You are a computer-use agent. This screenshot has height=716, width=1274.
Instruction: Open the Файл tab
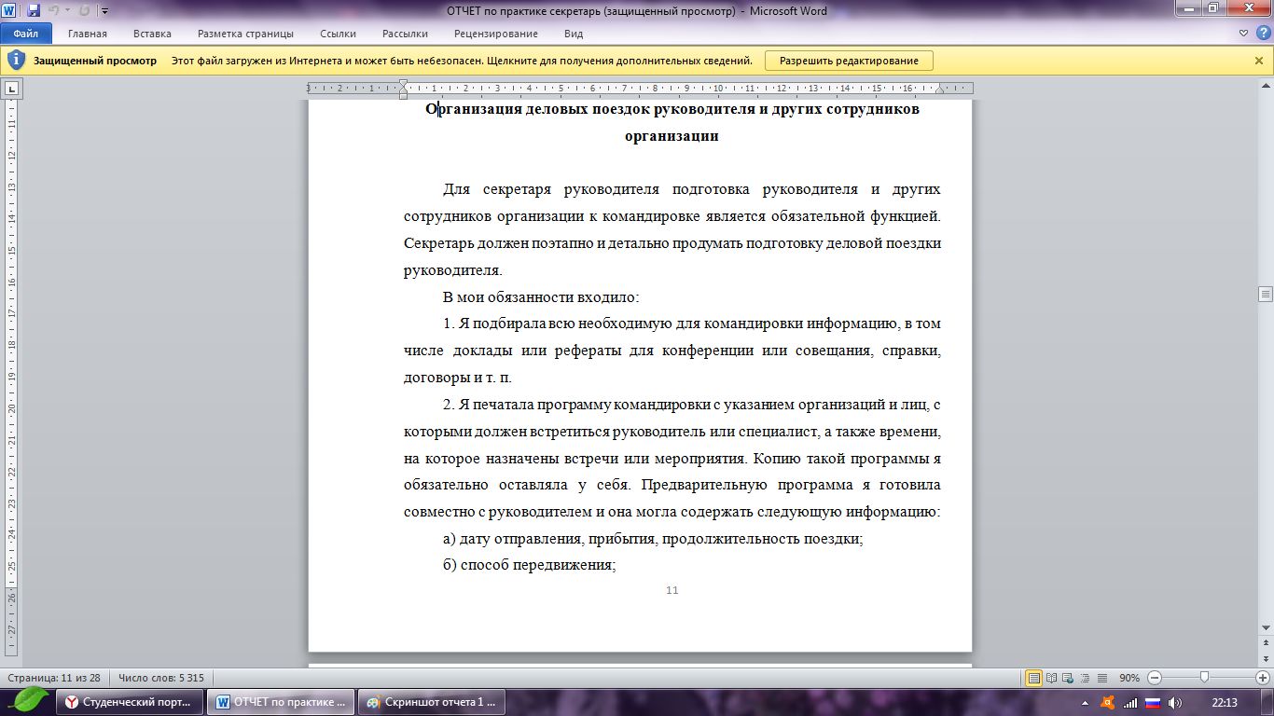click(x=26, y=34)
